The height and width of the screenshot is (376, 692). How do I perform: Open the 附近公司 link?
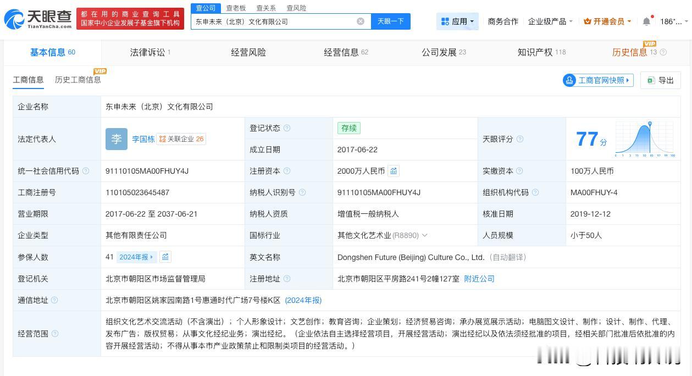pos(479,279)
